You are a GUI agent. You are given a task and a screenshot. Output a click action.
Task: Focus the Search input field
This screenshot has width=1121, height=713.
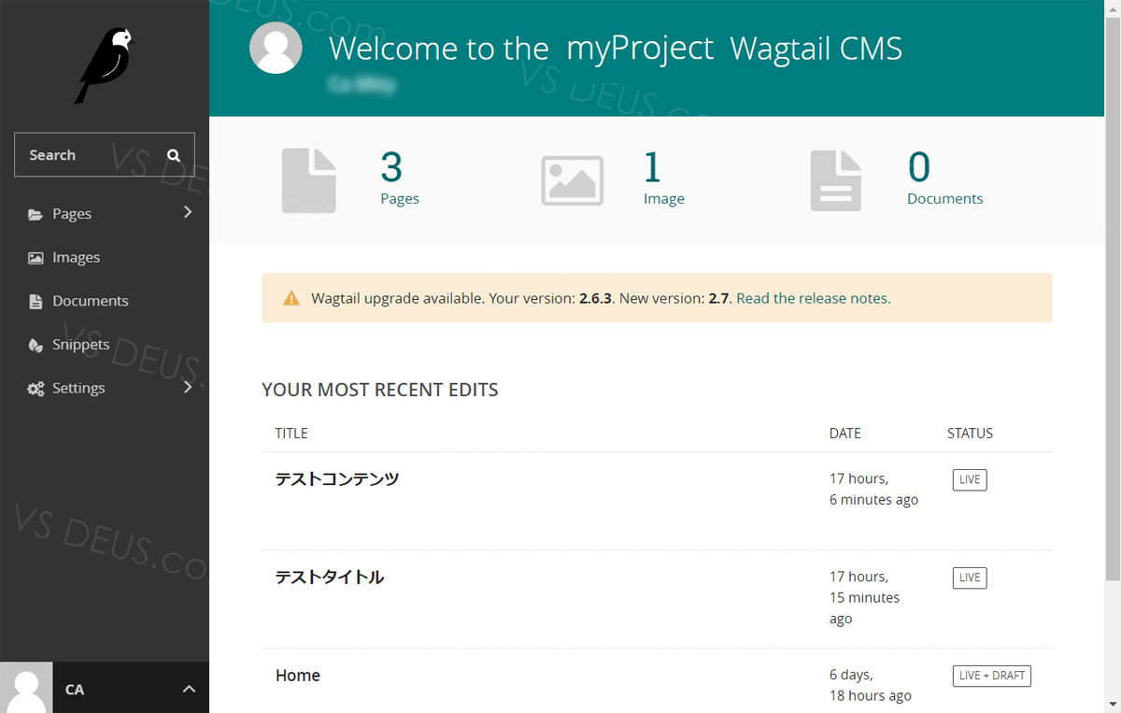105,155
